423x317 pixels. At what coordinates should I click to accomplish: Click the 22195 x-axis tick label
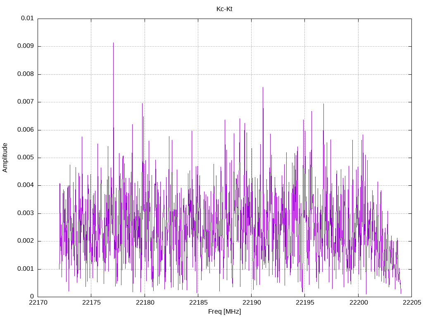tap(305, 303)
